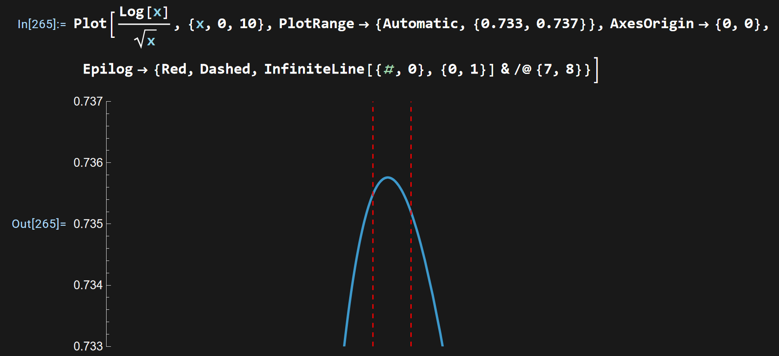Click the Dashed directive in the code

click(225, 69)
